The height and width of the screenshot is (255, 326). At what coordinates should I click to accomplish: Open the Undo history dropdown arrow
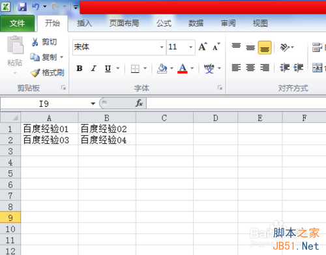click(44, 7)
